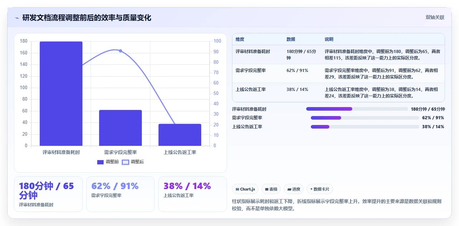This screenshot has height=226, width=459.
Task: Click the 双轴关联 label in the header
Action: (435, 17)
